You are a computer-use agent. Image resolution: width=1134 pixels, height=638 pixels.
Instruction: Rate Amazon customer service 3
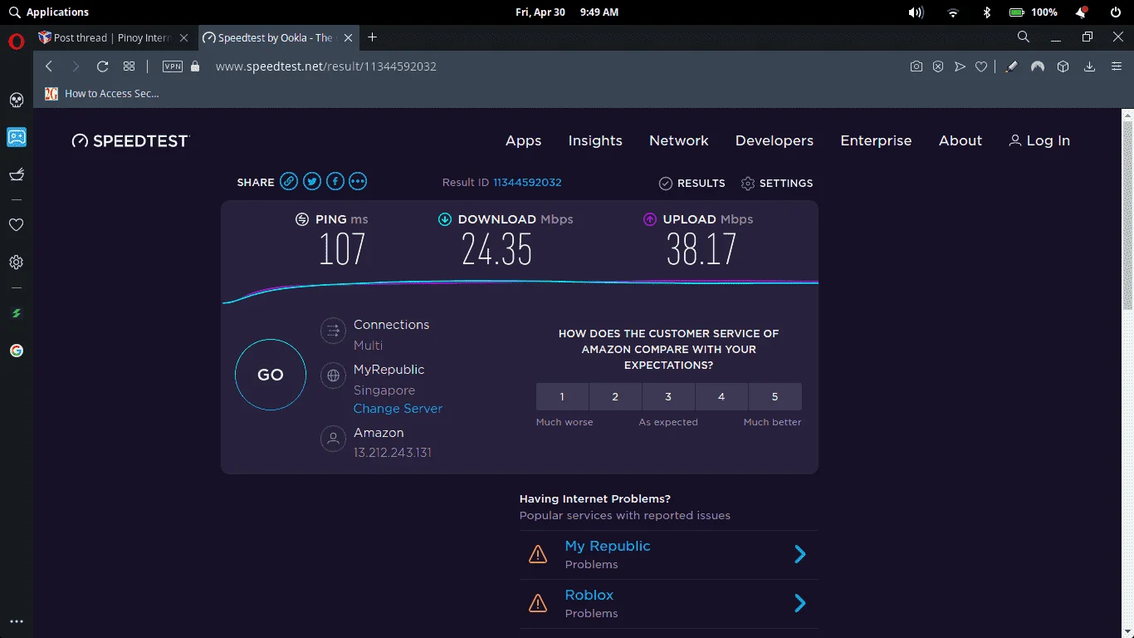668,397
